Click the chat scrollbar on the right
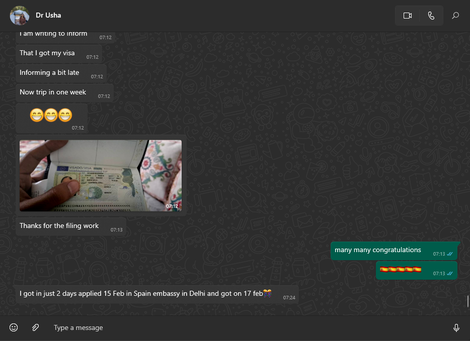The image size is (470, 341). tap(468, 301)
